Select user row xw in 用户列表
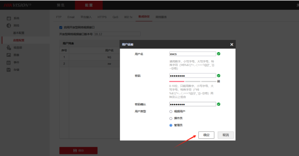 (89, 64)
